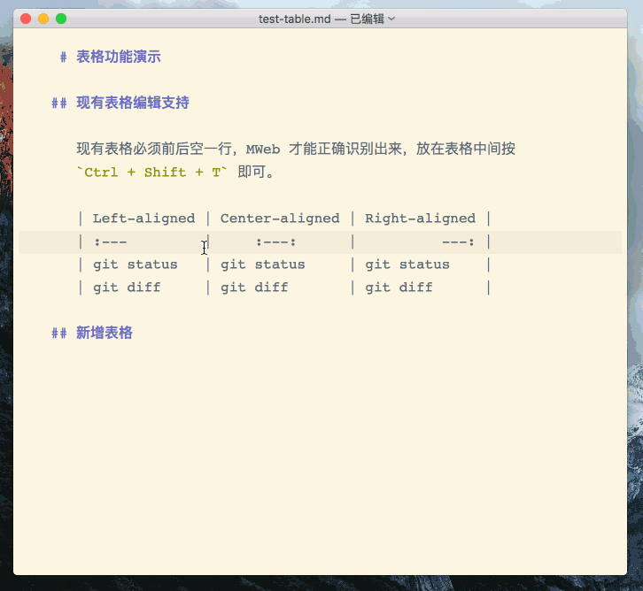Screen dimensions: 643x591
Task: Click the Left-aligned table header cell
Action: click(144, 219)
